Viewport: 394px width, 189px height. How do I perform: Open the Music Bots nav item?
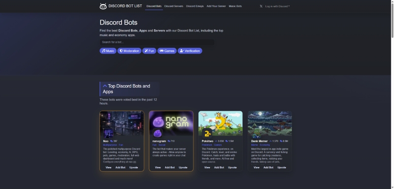coord(235,6)
